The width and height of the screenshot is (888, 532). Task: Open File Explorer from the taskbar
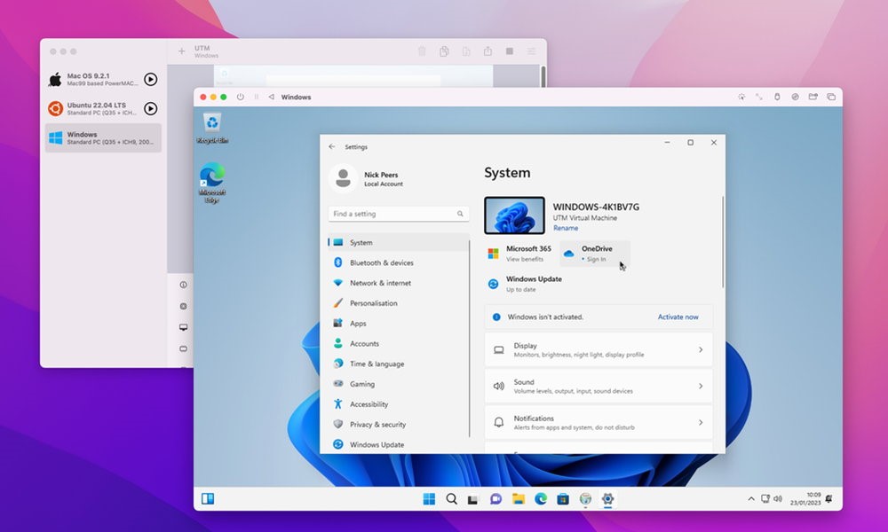519,498
